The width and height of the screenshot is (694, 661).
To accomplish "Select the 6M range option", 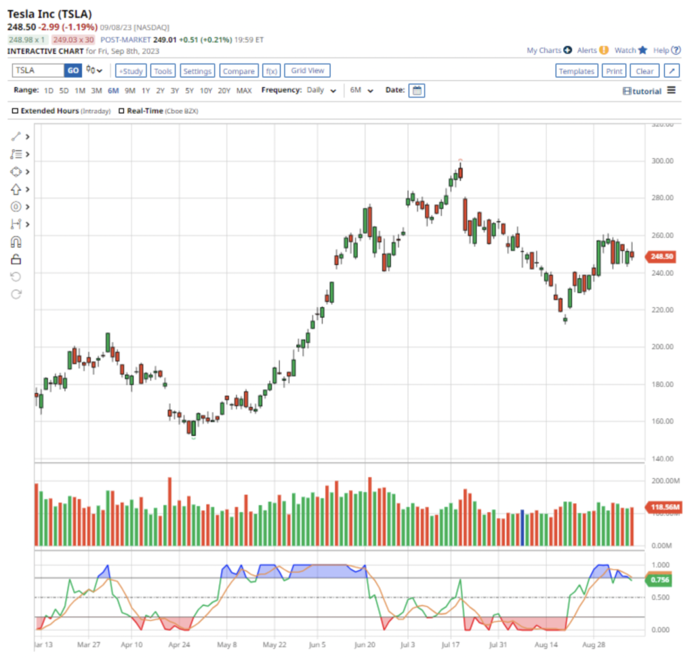I will pyautogui.click(x=113, y=91).
